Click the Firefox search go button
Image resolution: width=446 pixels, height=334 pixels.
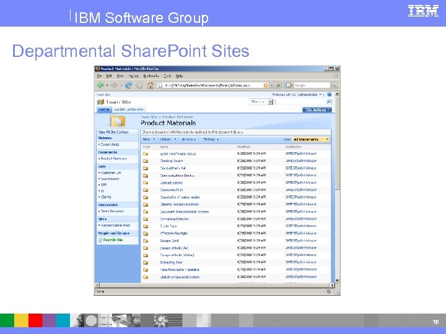pyautogui.click(x=334, y=85)
